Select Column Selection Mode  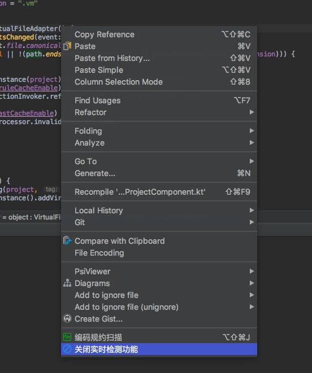click(x=159, y=82)
